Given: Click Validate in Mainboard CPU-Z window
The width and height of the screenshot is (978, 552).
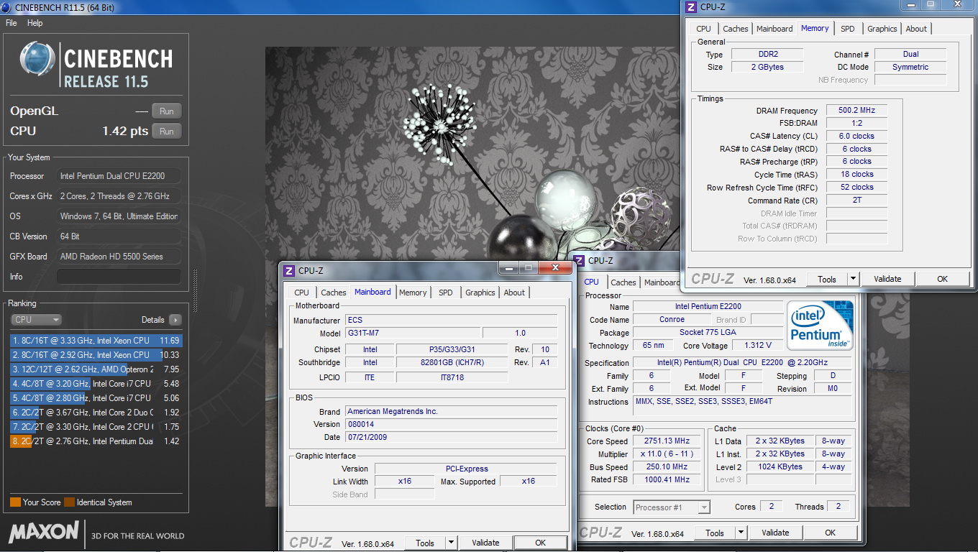Looking at the screenshot, I should click(485, 543).
